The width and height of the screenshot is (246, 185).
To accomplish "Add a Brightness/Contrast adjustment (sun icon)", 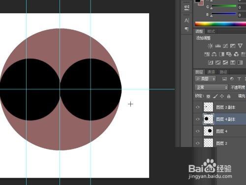I will 210,46.
